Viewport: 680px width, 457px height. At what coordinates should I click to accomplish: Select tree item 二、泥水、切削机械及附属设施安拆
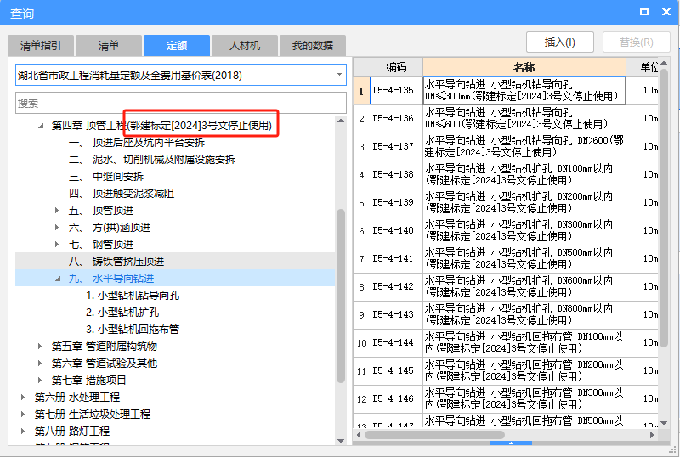152,159
